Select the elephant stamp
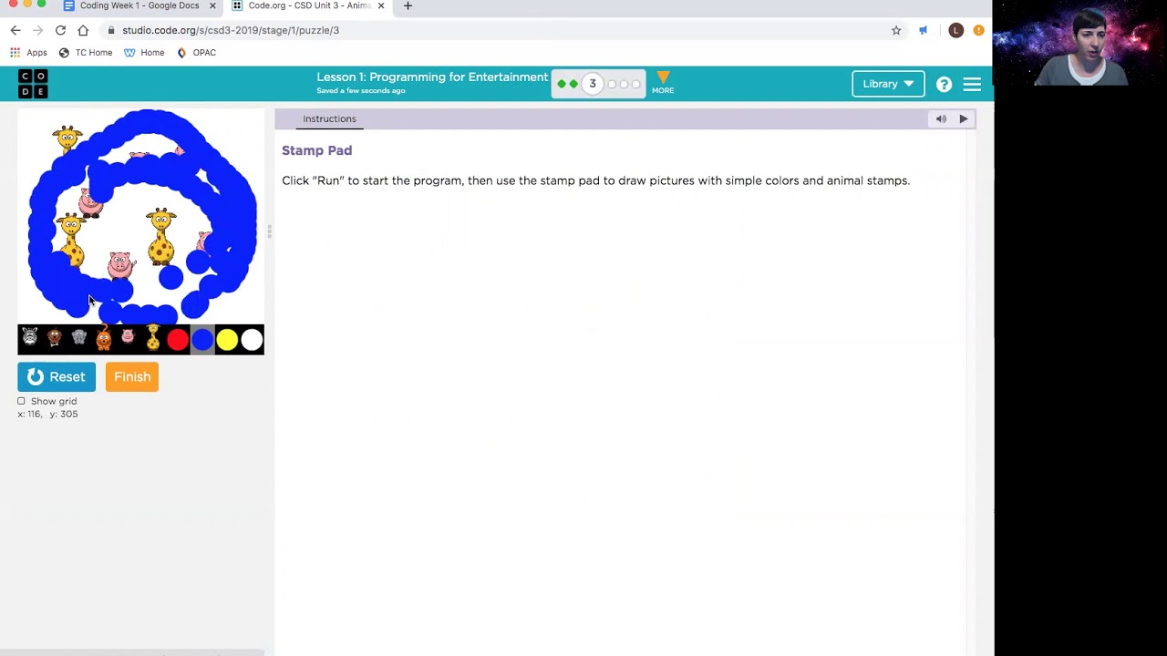This screenshot has width=1167, height=656. (x=79, y=339)
